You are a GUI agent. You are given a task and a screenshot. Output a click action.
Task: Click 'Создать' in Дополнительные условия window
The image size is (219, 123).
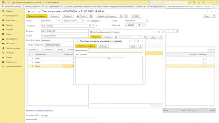[107, 37]
